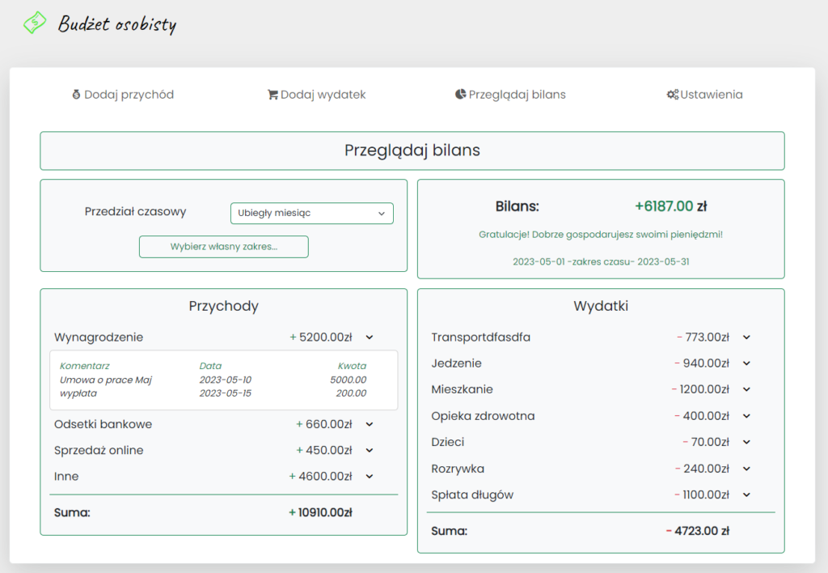Click the green money logo icon

pos(35,23)
